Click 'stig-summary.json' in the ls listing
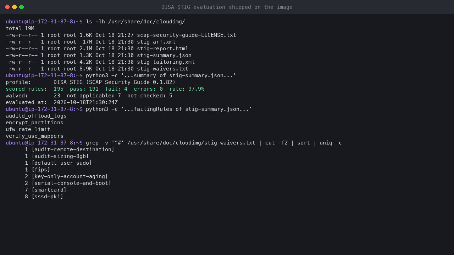 pyautogui.click(x=164, y=55)
